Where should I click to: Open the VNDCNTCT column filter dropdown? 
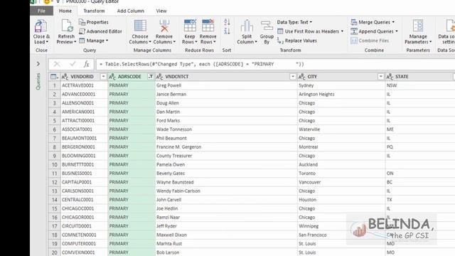pyautogui.click(x=293, y=77)
